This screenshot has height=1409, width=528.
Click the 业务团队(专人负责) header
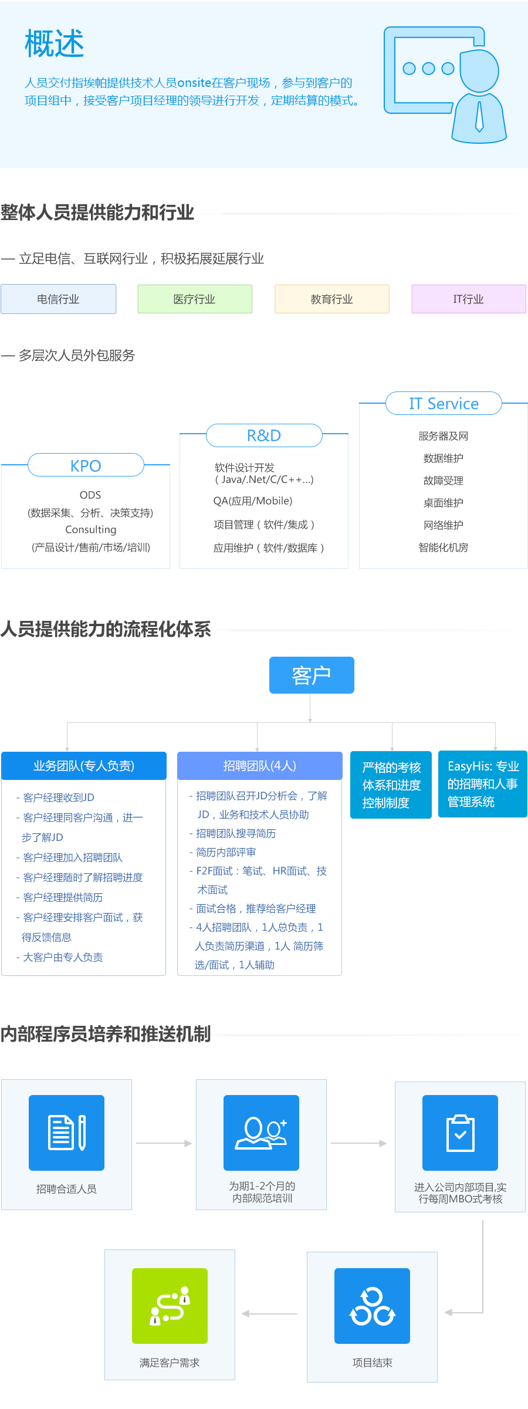(84, 766)
